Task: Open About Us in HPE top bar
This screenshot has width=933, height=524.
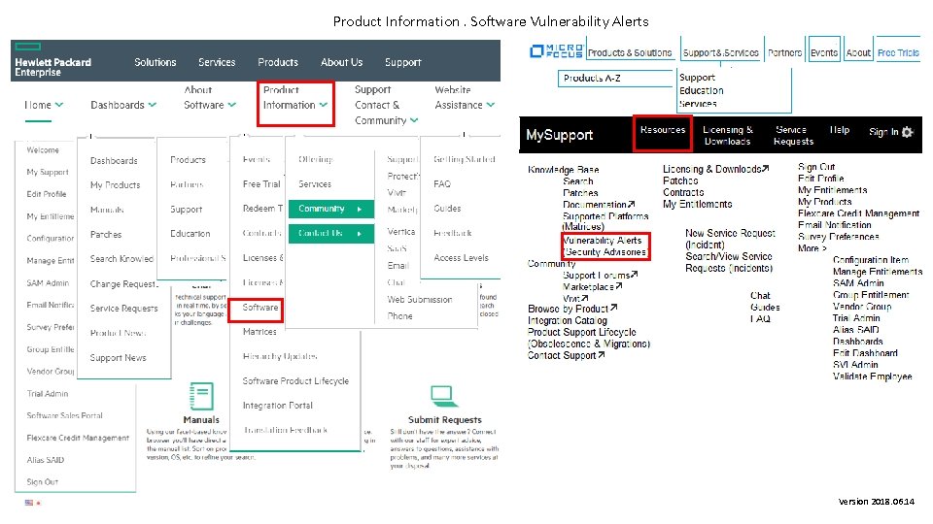Action: (x=341, y=62)
